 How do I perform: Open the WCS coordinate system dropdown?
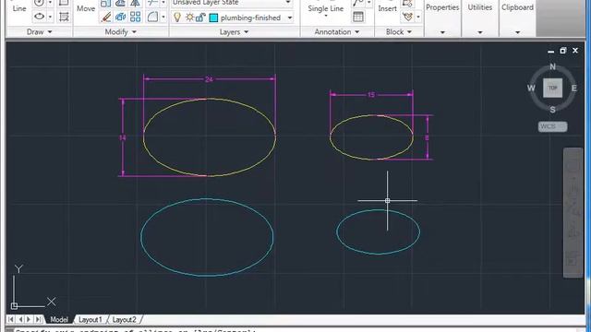click(x=552, y=126)
